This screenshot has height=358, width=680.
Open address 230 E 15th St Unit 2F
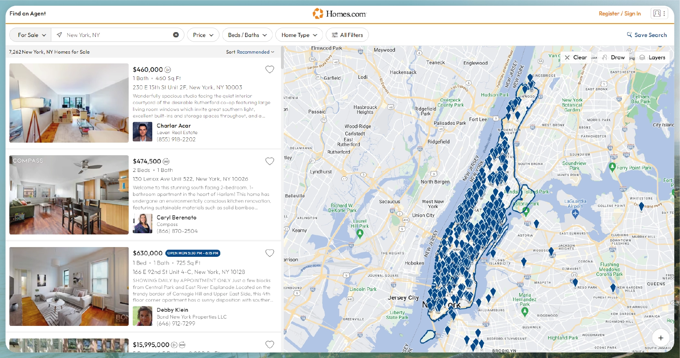tap(187, 87)
